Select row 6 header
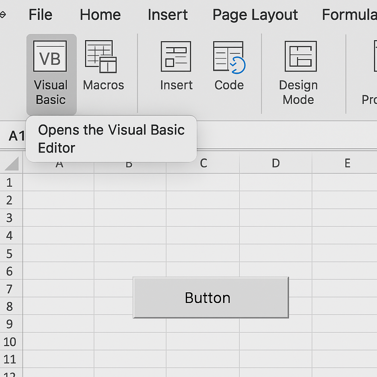 [11, 271]
